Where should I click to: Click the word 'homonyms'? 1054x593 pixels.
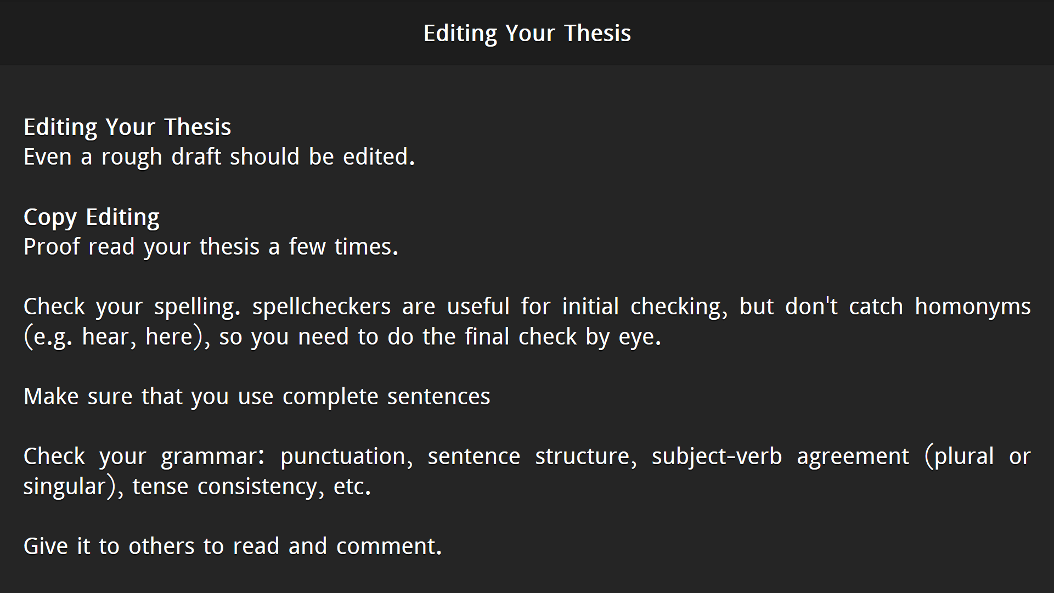(973, 307)
